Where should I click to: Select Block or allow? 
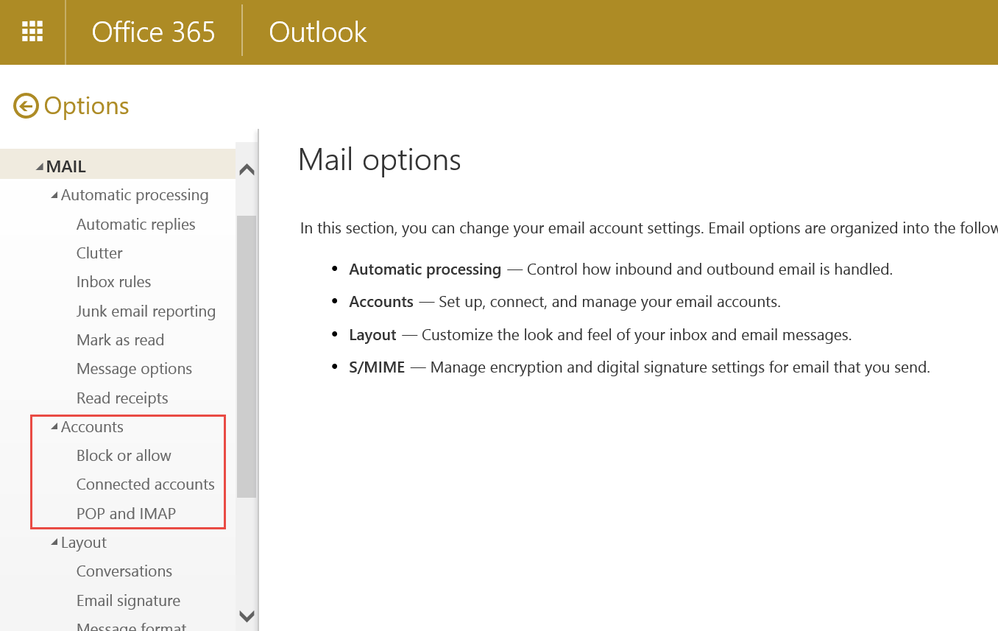tap(124, 455)
